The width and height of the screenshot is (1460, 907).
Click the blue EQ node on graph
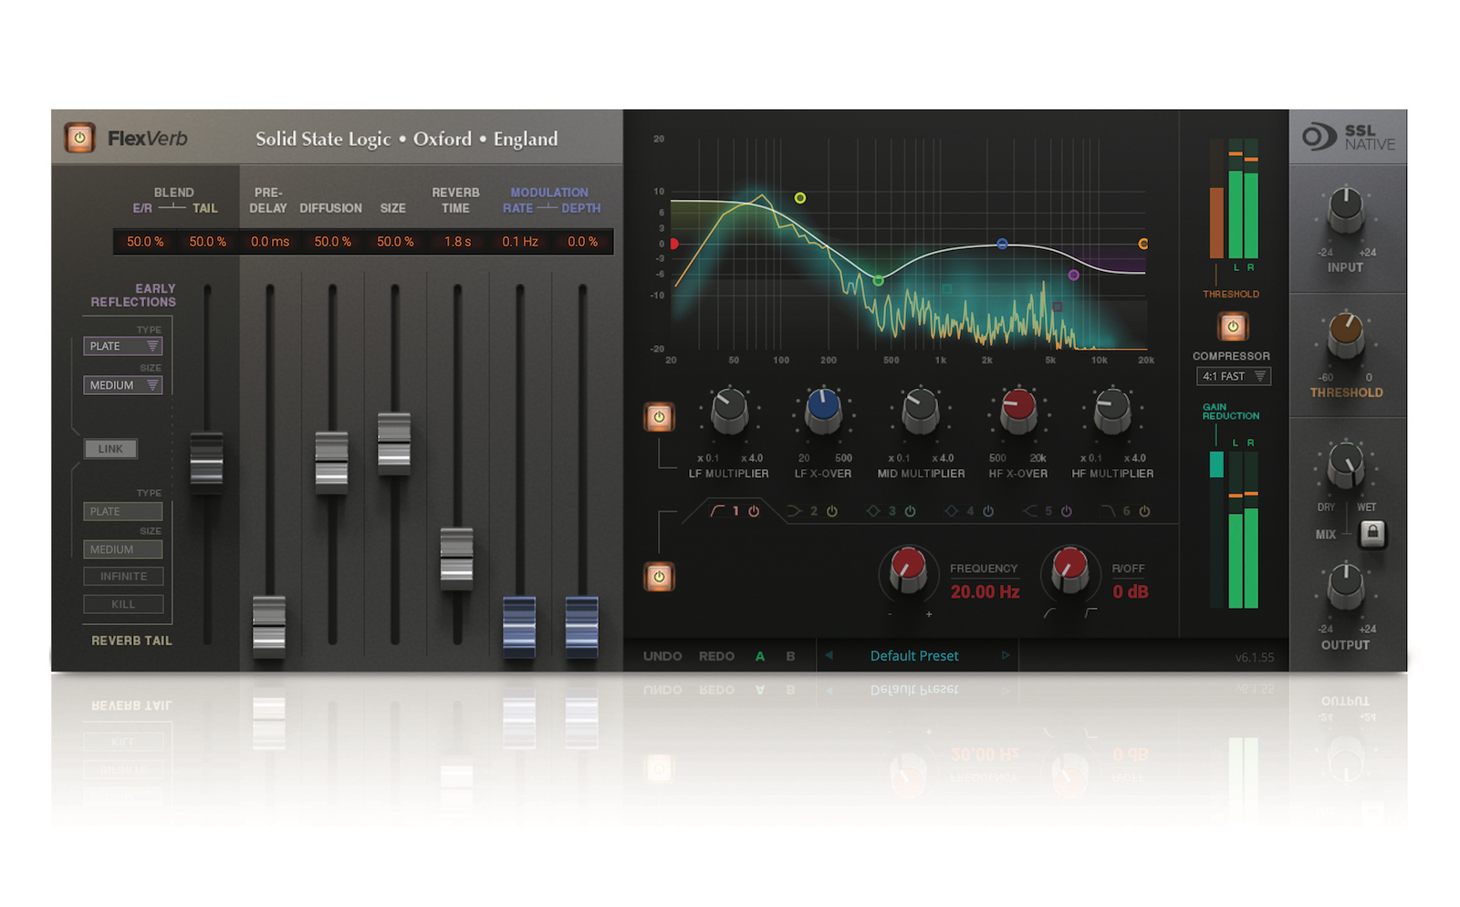(1002, 244)
